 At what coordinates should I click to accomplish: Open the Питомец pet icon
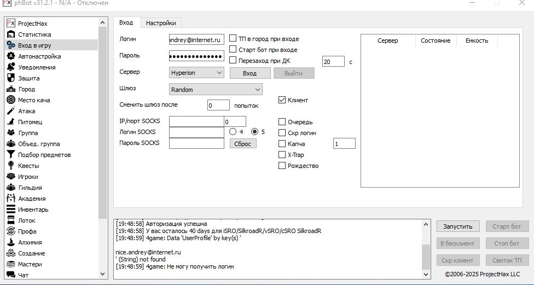point(10,122)
